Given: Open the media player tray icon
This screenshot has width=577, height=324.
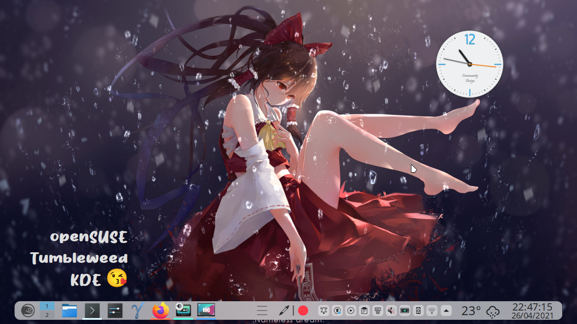Looking at the screenshot, I should (351, 311).
